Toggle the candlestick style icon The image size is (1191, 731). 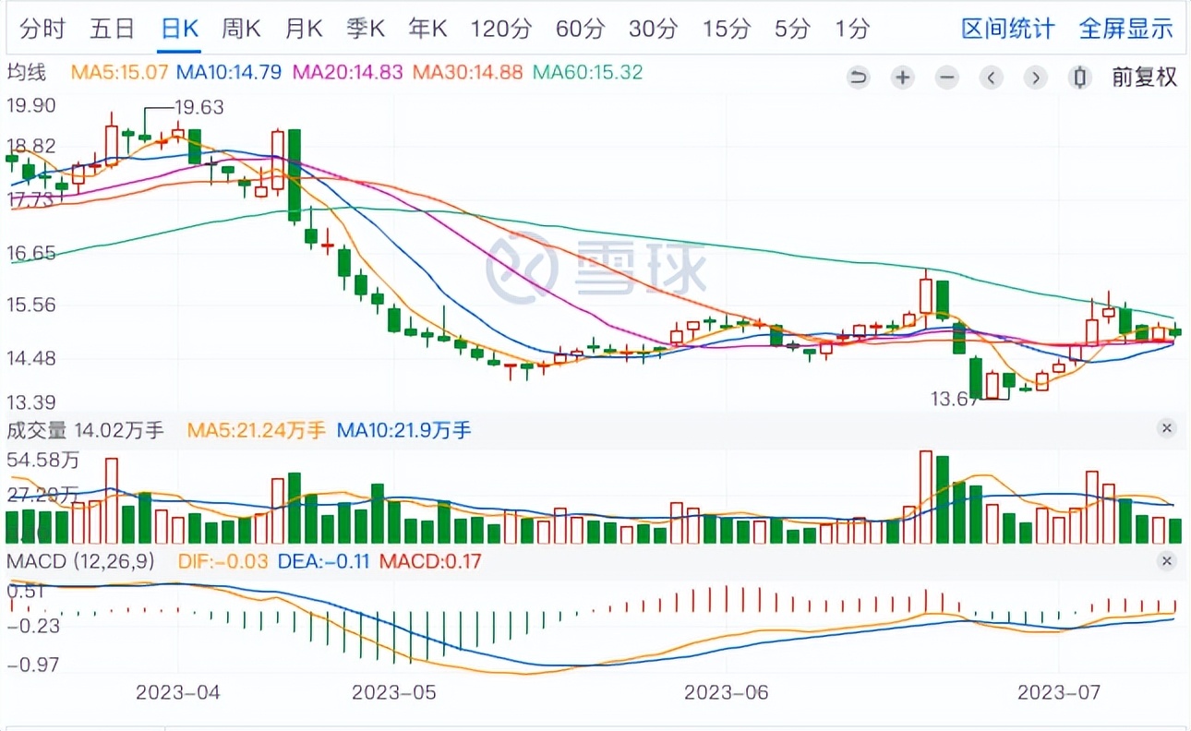pos(1078,78)
